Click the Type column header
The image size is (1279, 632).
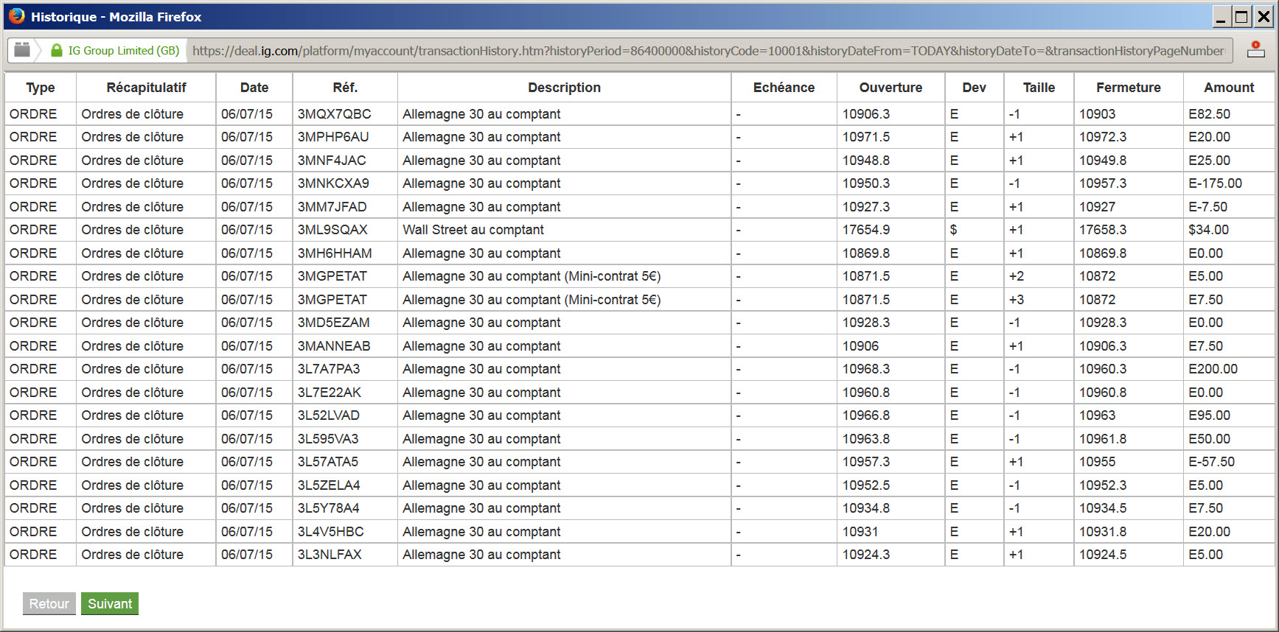pos(41,88)
